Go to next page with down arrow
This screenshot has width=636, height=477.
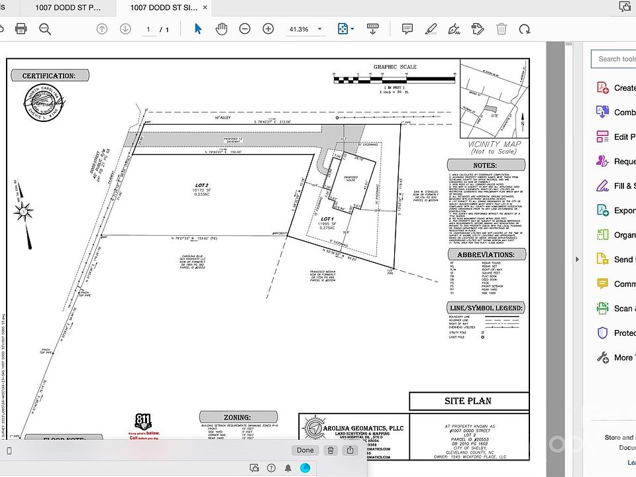(125, 28)
